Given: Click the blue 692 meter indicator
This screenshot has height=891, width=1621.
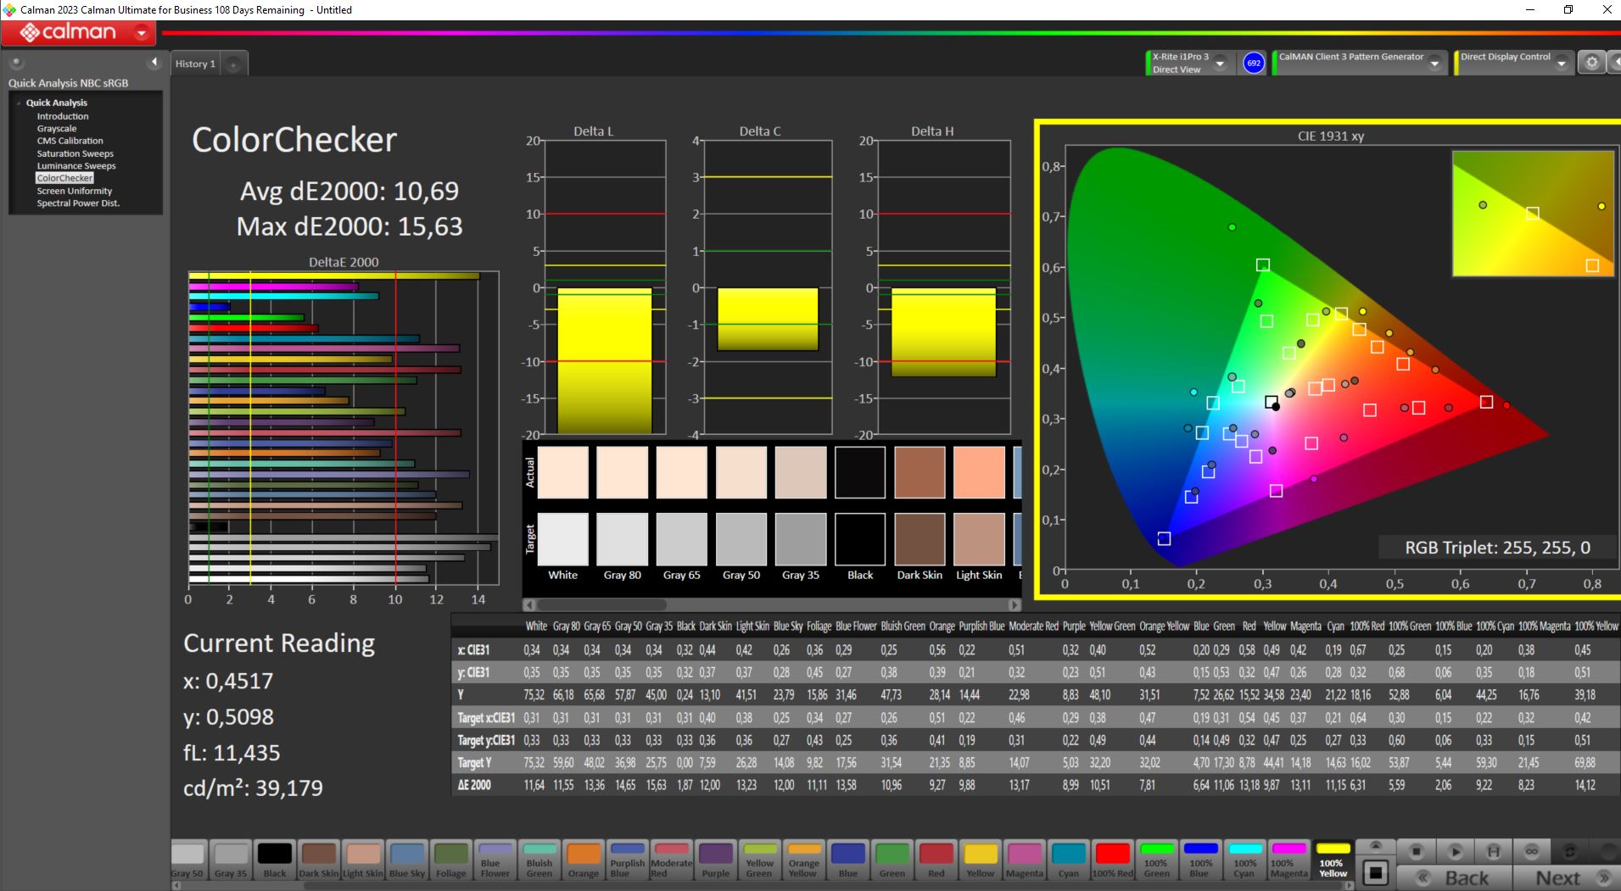Looking at the screenshot, I should pos(1253,63).
